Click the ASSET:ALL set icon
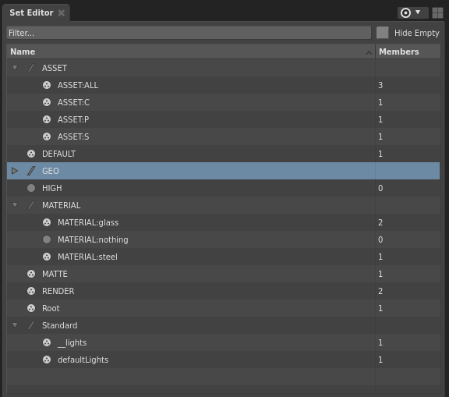 (x=47, y=85)
